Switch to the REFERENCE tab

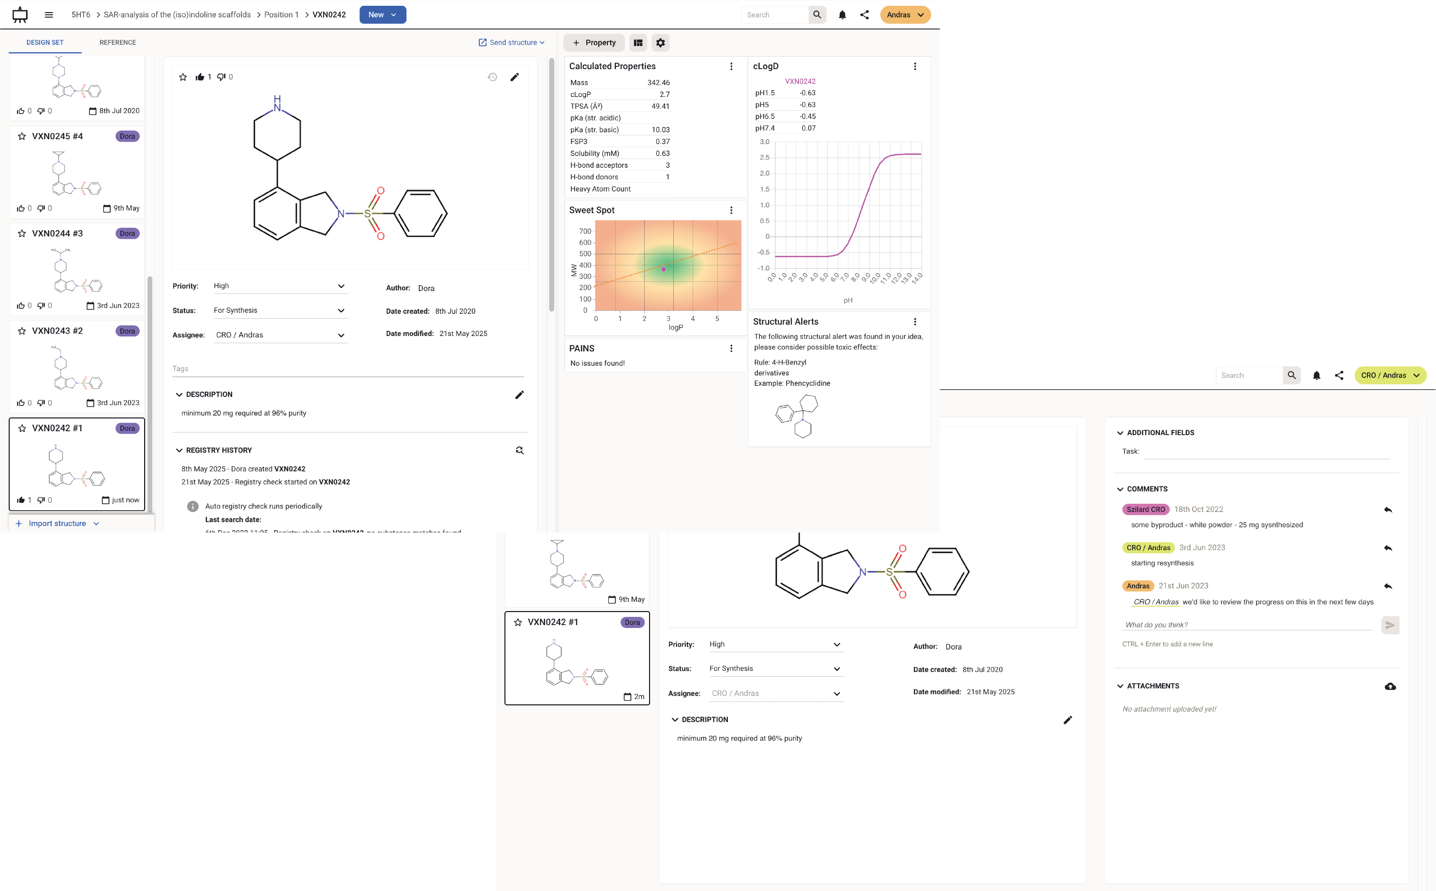[118, 43]
